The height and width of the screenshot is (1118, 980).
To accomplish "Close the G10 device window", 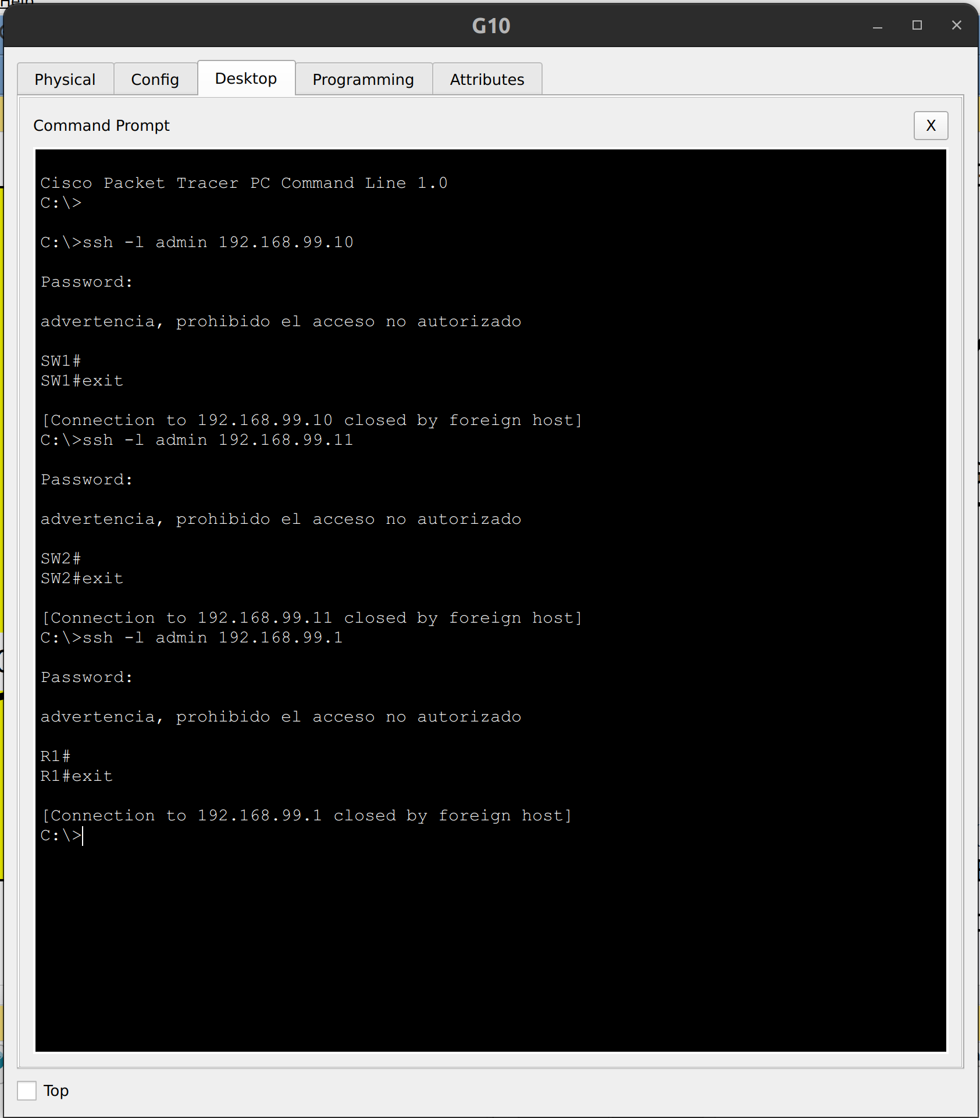I will [x=956, y=26].
